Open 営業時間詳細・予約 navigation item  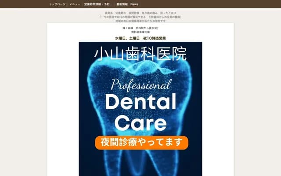pos(98,4)
